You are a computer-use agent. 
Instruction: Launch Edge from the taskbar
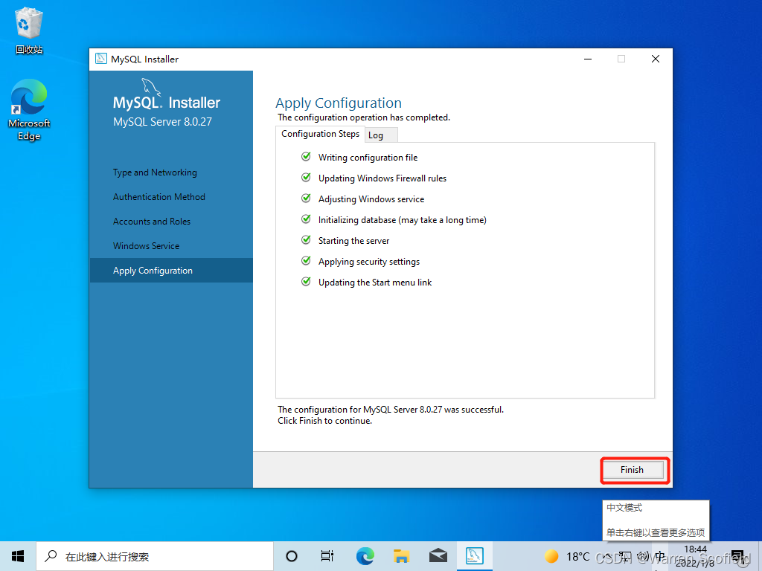(x=365, y=556)
